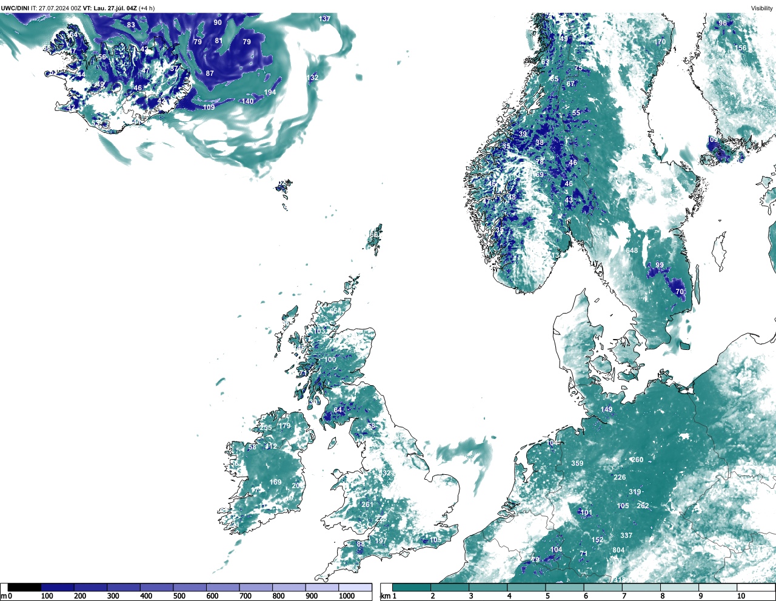Screen dimensions: 776x601
Task: Click the dark navy 100–200 m legend swatch
Action: click(58, 587)
